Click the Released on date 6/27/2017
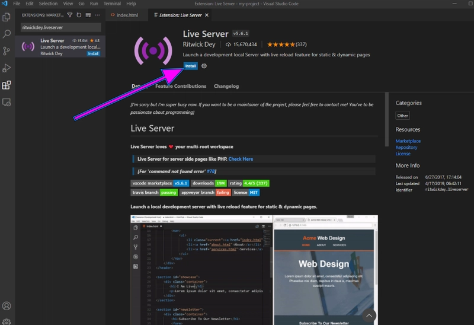The width and height of the screenshot is (474, 325). tap(443, 177)
